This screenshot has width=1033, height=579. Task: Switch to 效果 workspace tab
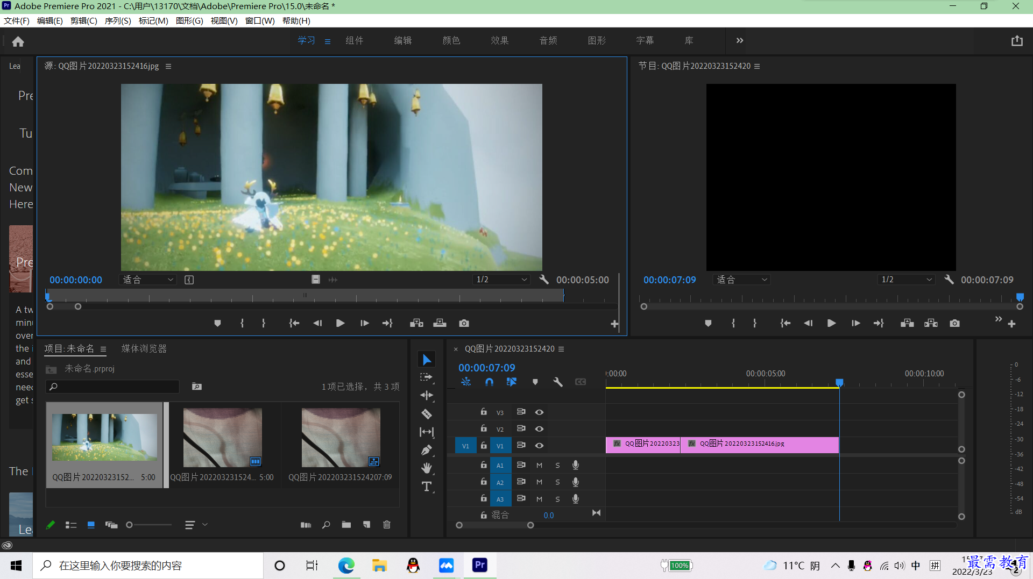tap(499, 40)
